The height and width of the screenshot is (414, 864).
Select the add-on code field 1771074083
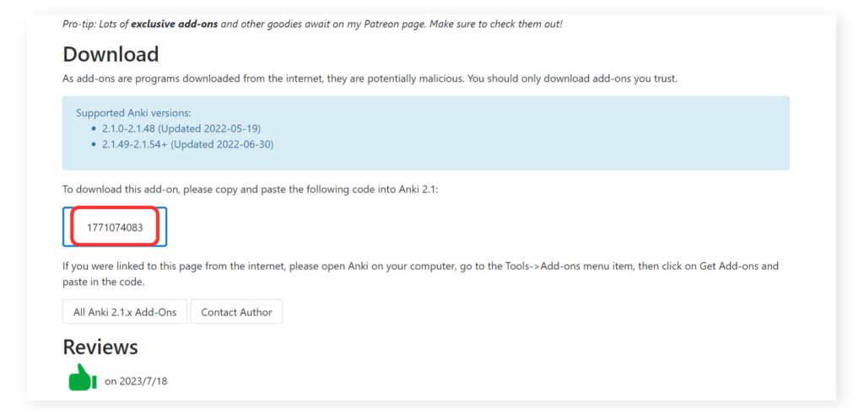pyautogui.click(x=115, y=228)
